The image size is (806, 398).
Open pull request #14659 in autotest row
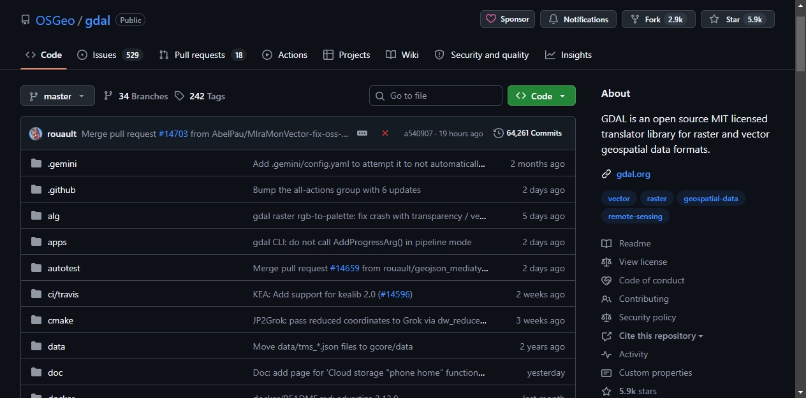point(345,268)
